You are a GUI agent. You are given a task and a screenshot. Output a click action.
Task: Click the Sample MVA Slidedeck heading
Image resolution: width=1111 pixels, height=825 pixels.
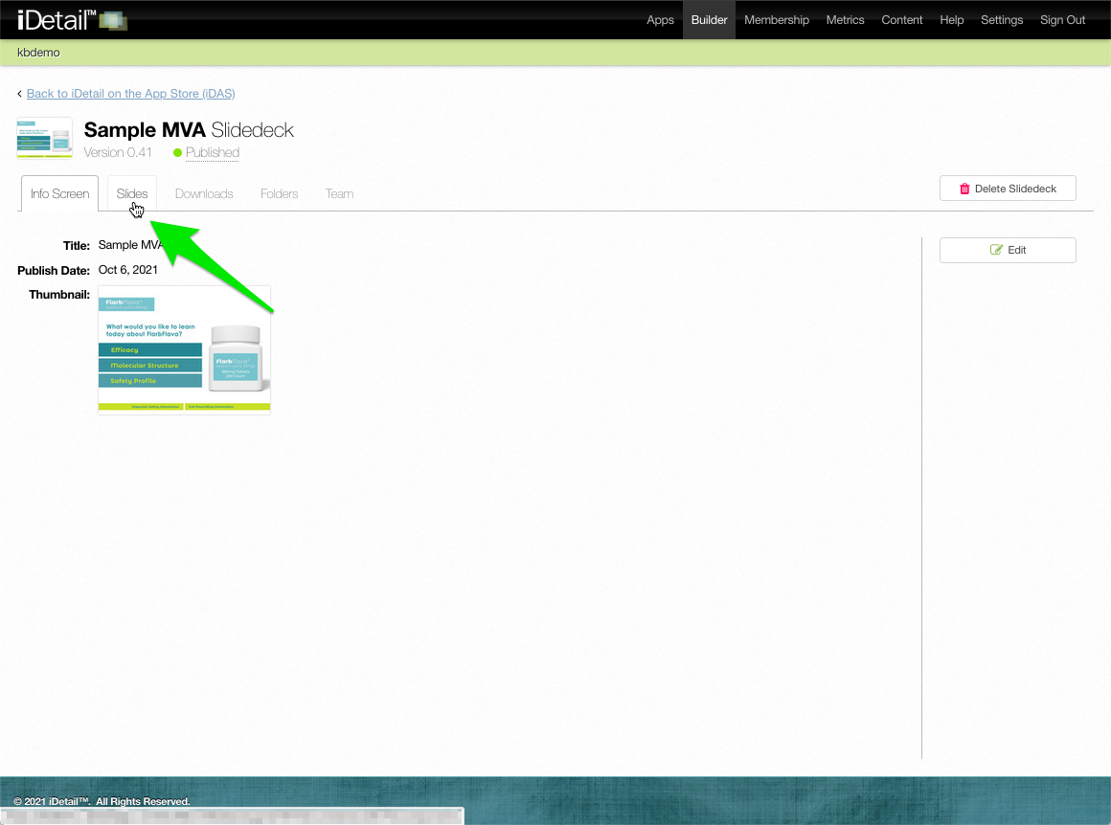(189, 129)
